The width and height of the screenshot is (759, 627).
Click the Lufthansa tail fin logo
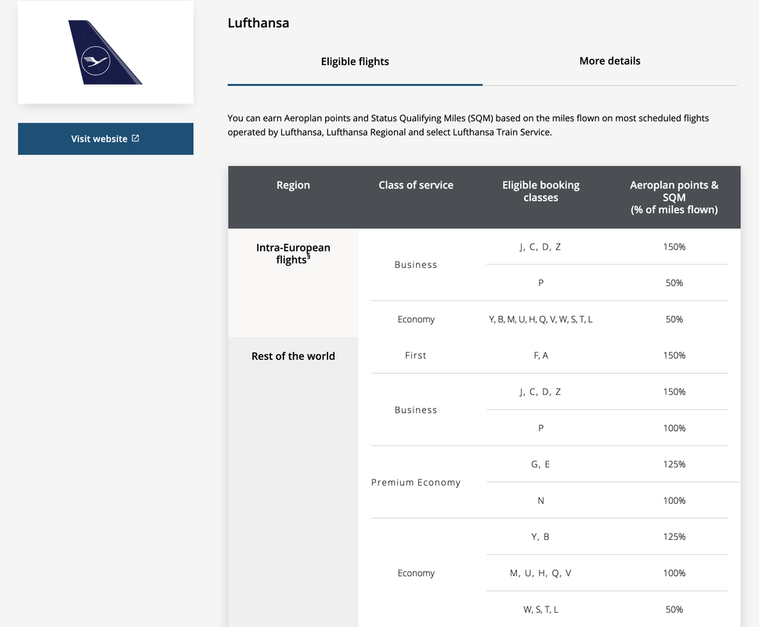tap(105, 53)
